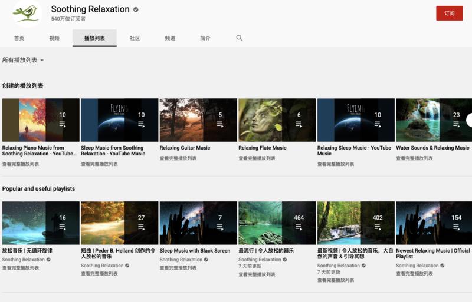Open the 社区 tab
The height and width of the screenshot is (302, 472).
point(135,38)
